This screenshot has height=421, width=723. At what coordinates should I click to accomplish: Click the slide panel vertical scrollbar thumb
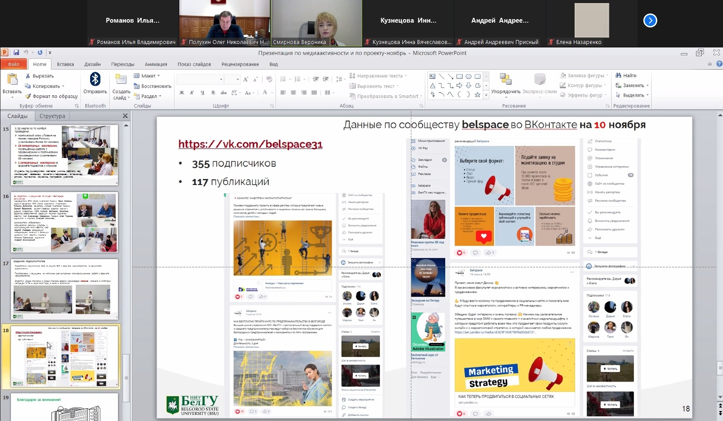tap(126, 378)
